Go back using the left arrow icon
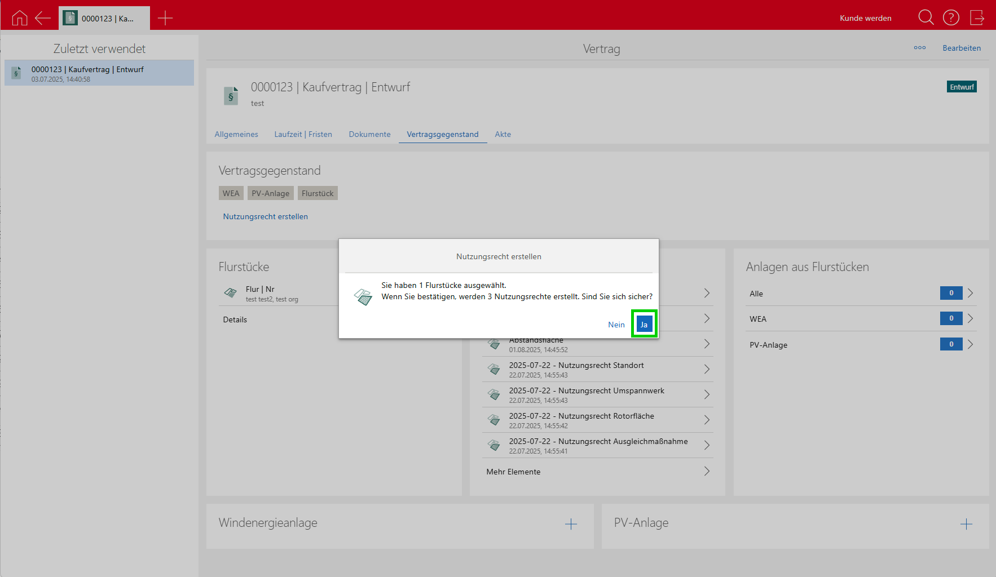 43,18
